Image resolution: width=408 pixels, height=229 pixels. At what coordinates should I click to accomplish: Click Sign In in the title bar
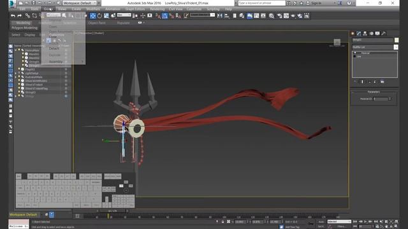(x=316, y=3)
